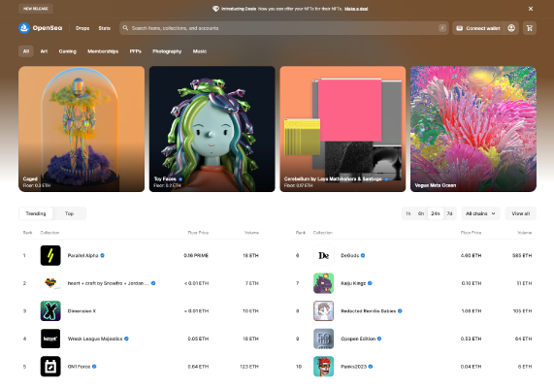Click the slash shortcut key in search
Image resolution: width=554 pixels, height=388 pixels.
pos(442,28)
